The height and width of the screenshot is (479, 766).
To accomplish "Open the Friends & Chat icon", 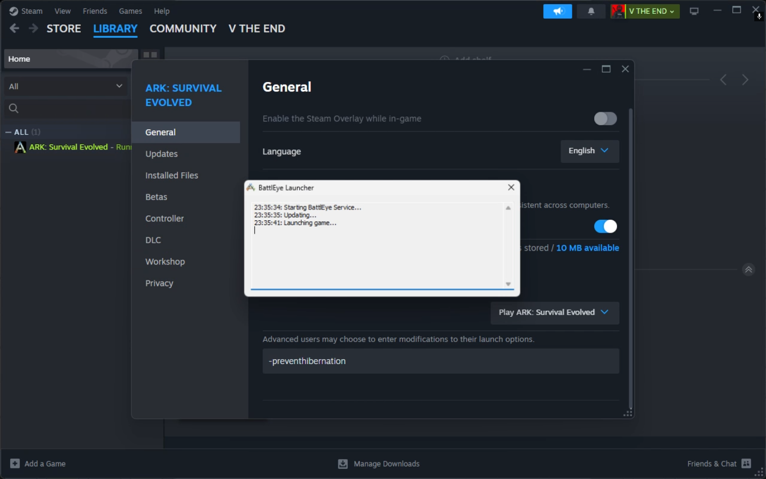I will (746, 464).
